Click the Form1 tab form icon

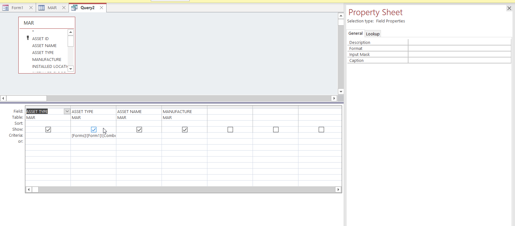tap(5, 8)
